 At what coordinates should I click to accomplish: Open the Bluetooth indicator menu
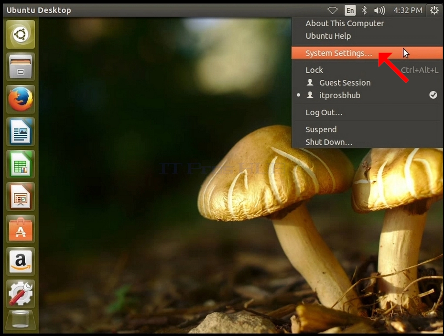click(x=364, y=10)
